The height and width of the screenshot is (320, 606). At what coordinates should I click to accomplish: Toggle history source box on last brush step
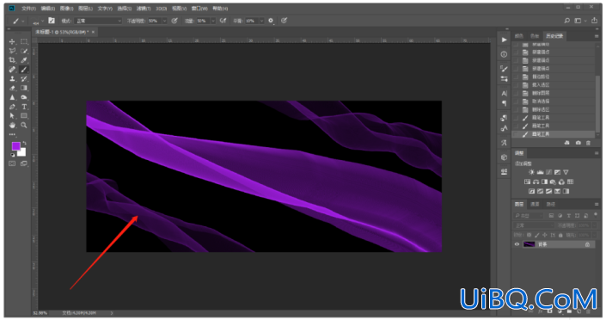pyautogui.click(x=516, y=134)
